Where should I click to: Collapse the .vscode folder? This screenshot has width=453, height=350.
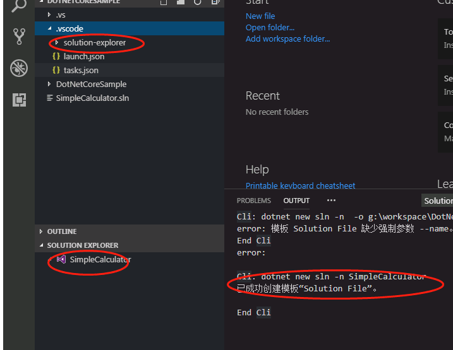tap(49, 29)
